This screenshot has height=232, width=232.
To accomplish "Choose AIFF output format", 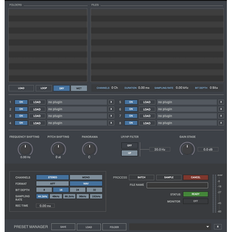I will click(53, 184).
